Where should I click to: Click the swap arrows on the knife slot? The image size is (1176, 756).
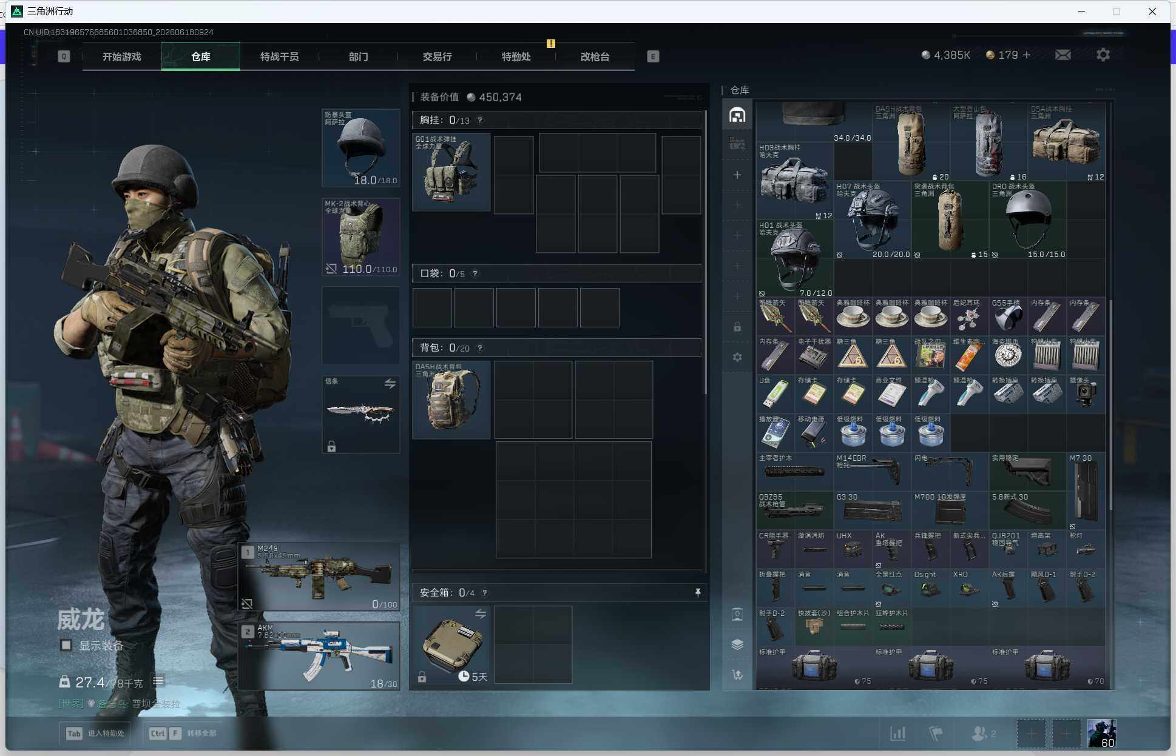click(390, 383)
